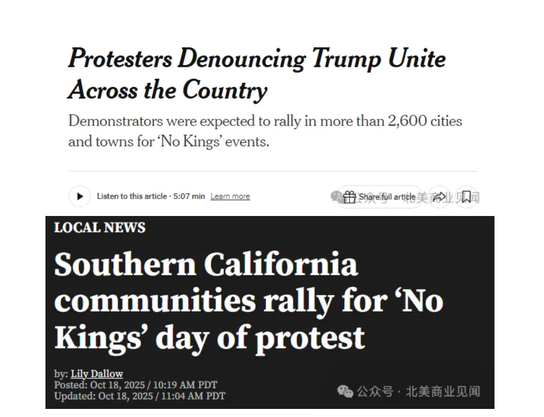Click the Learn more link
This screenshot has height=417, width=544.
[x=230, y=196]
